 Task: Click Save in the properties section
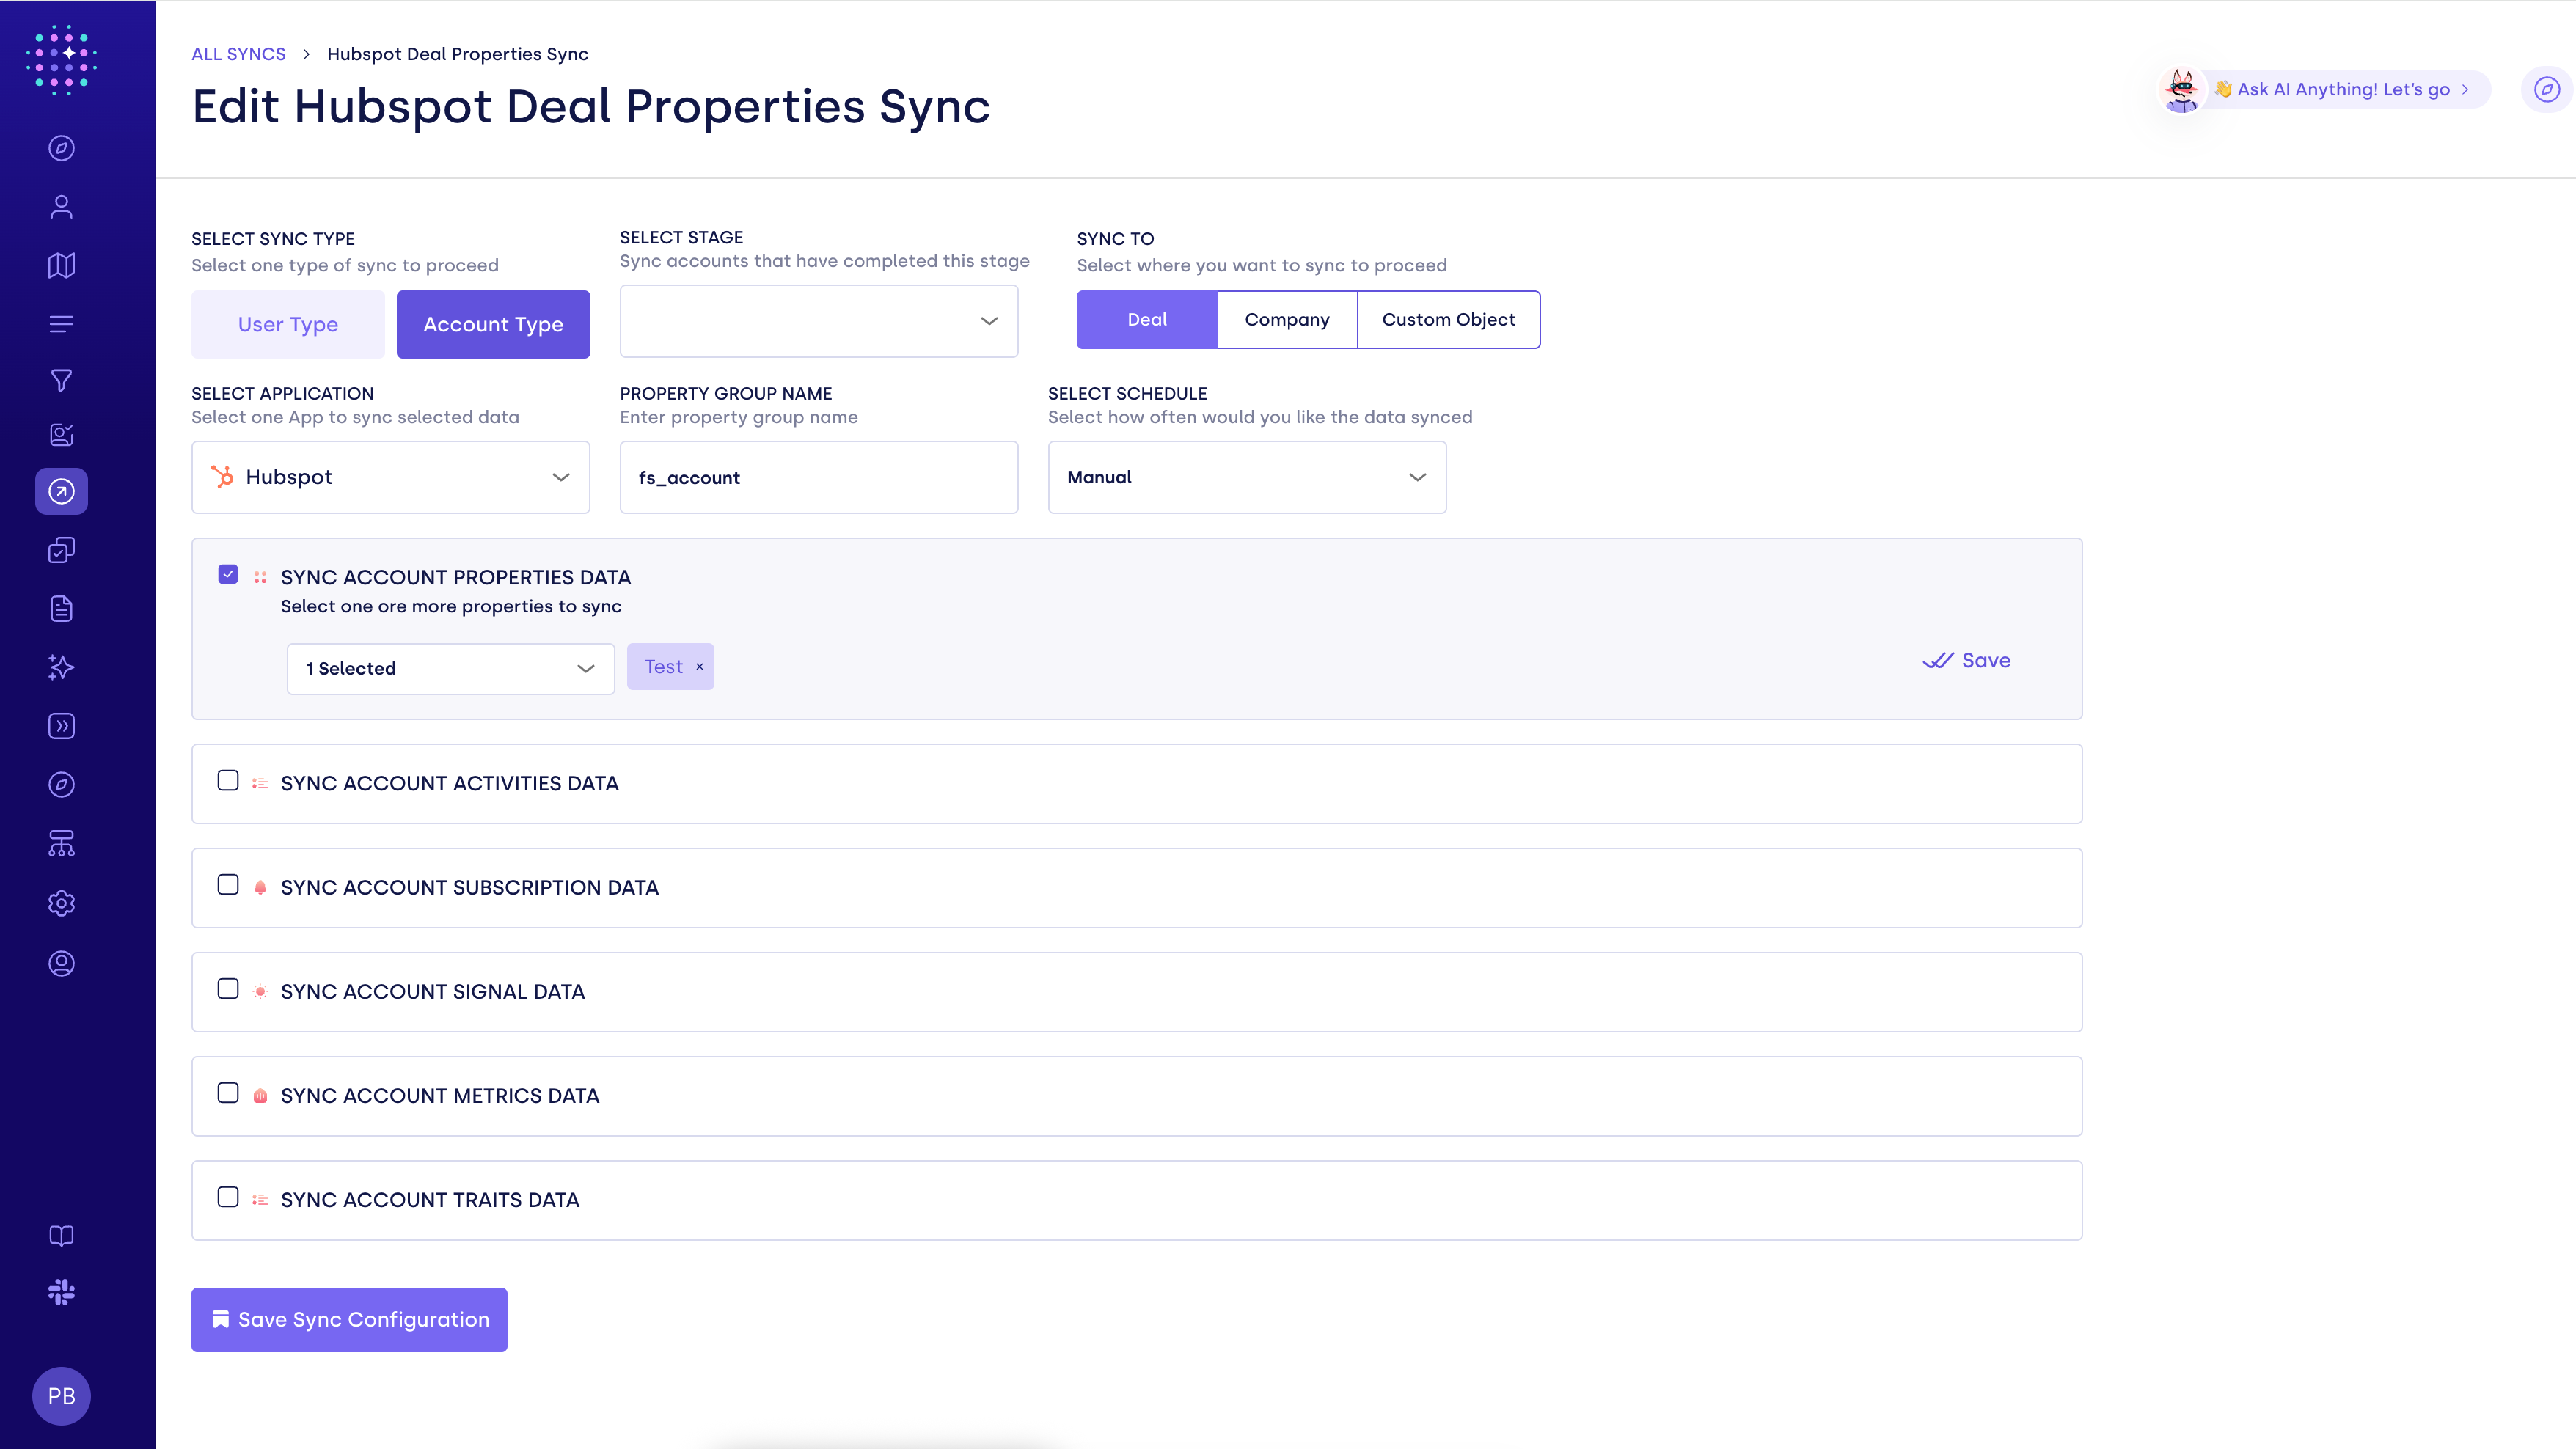(x=1966, y=660)
